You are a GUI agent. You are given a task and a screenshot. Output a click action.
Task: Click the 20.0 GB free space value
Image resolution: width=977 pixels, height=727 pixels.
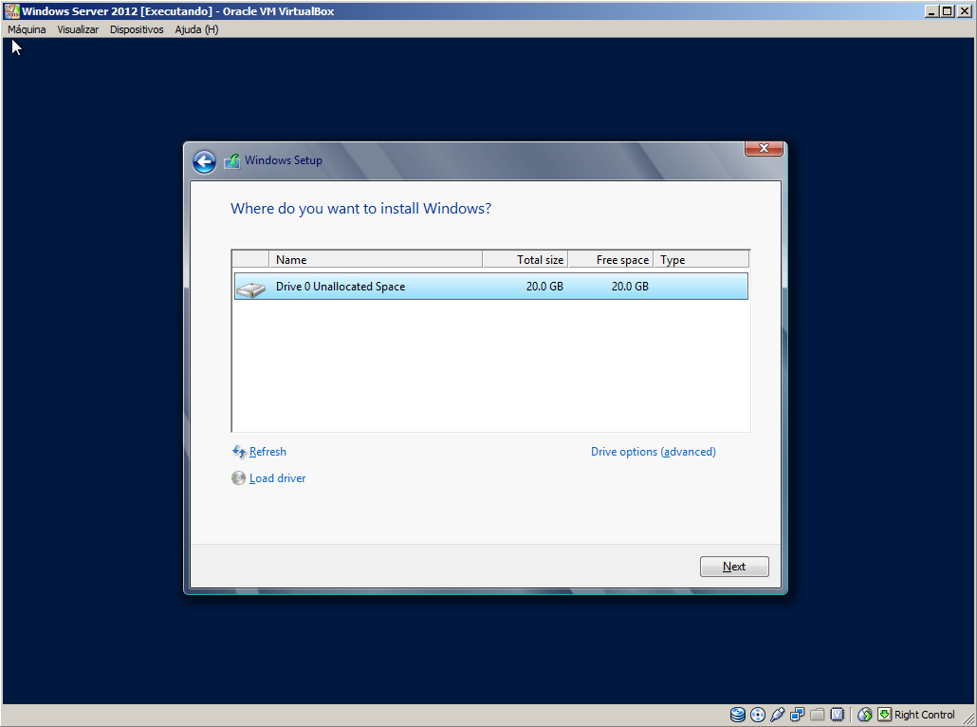coord(630,287)
